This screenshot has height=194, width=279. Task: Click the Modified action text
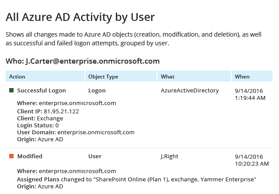30,156
